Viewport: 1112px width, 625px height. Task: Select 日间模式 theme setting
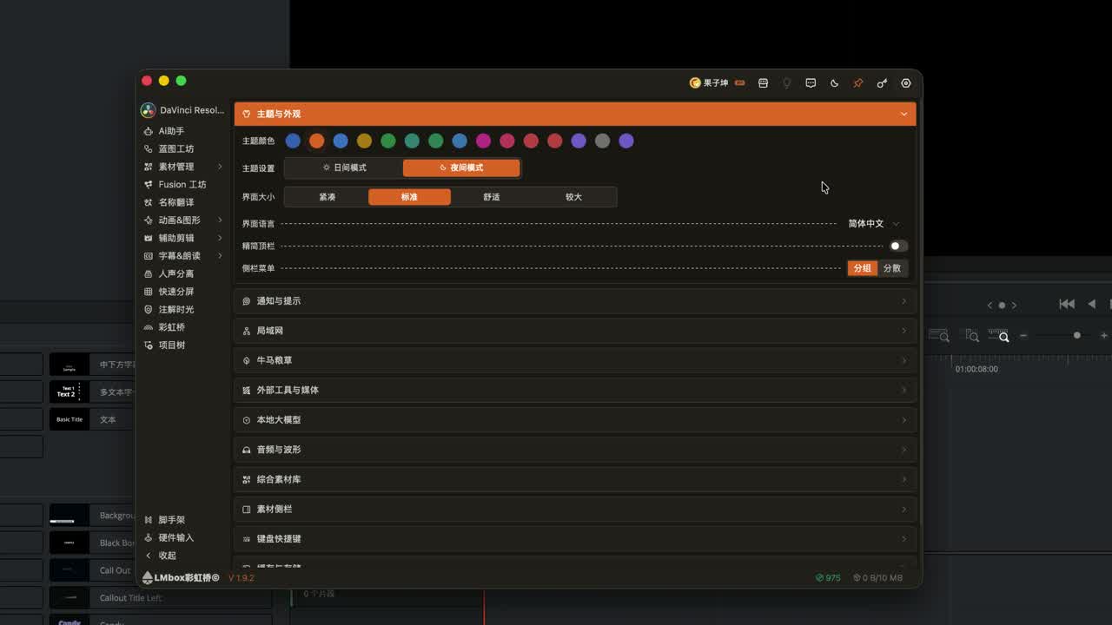coord(344,168)
